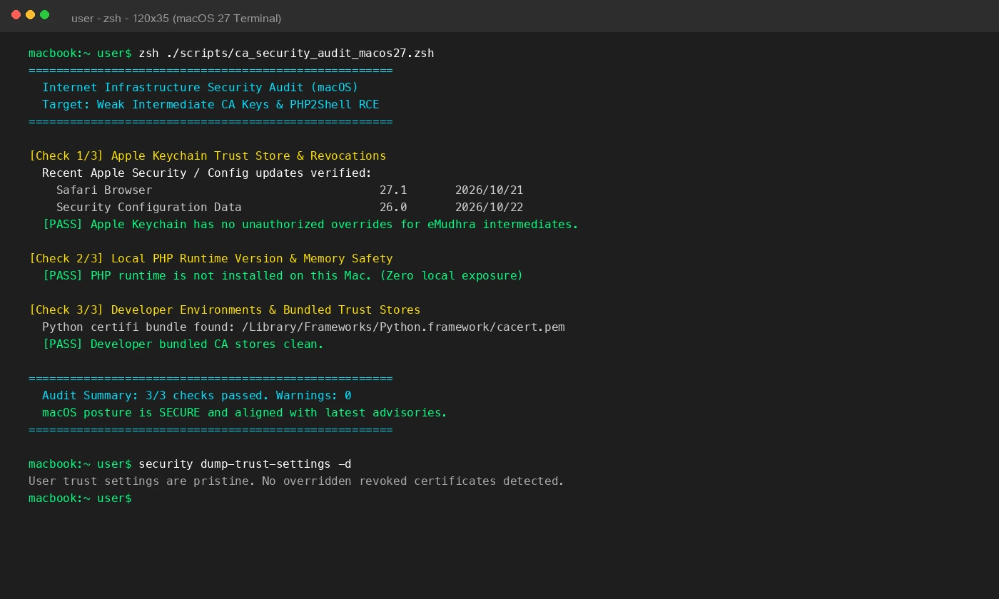This screenshot has width=999, height=599.
Task: Click the heading "Internet Infrastructure Security Audit (macOS)"
Action: point(200,88)
